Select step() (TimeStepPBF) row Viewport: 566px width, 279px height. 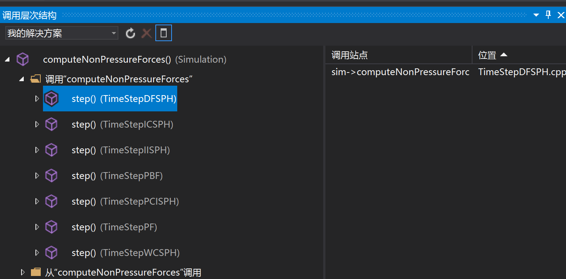117,176
